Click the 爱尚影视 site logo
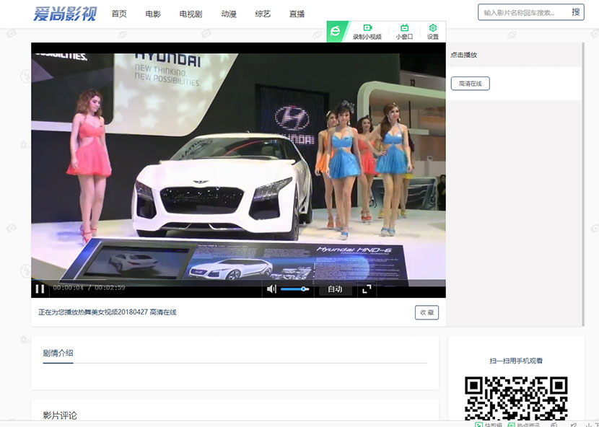The width and height of the screenshot is (599, 427). click(64, 13)
